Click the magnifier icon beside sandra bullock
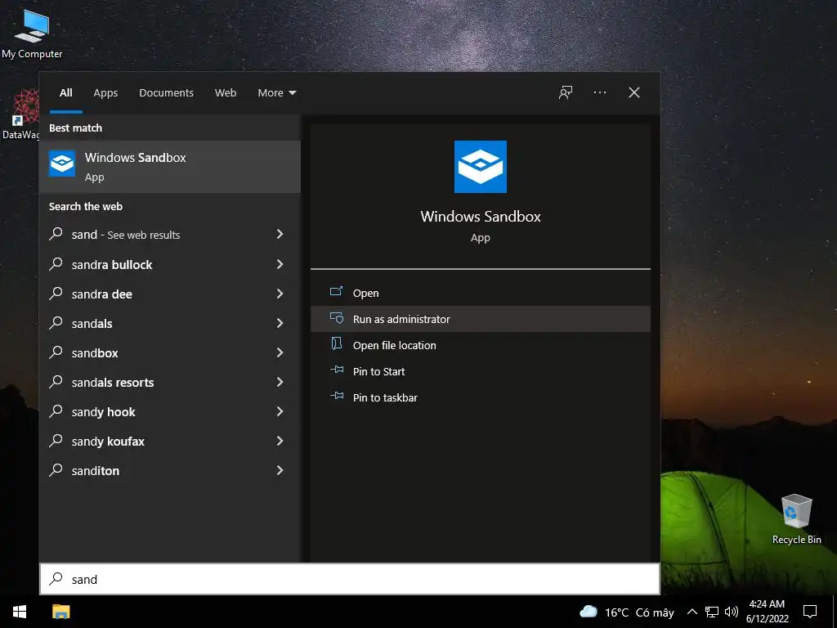Viewport: 837px width, 628px height. point(56,264)
